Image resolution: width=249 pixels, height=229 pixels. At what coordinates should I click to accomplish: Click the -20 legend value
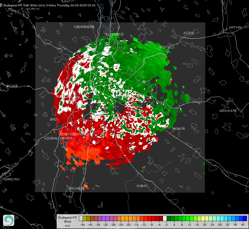click(128, 225)
